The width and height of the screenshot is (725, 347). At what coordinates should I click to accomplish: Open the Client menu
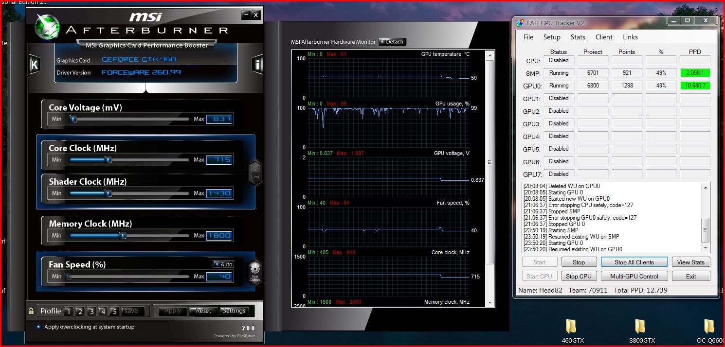tap(604, 37)
